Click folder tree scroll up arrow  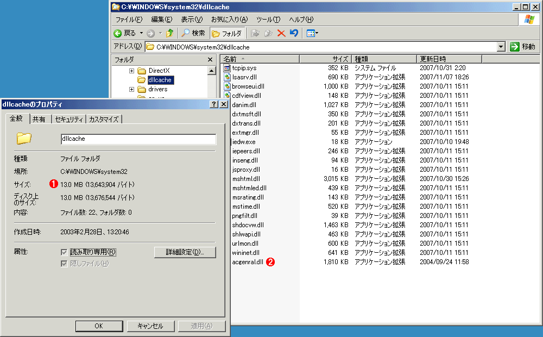pyautogui.click(x=212, y=71)
